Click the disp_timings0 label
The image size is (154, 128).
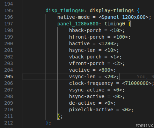point(65,10)
